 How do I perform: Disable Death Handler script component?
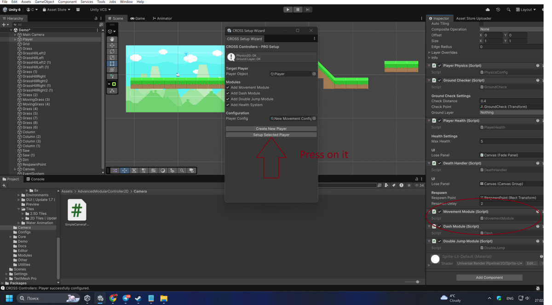[440, 163]
